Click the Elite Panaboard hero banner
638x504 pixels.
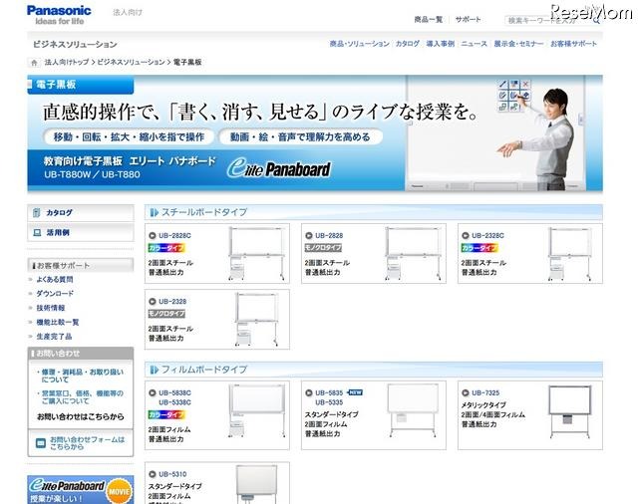pos(315,132)
